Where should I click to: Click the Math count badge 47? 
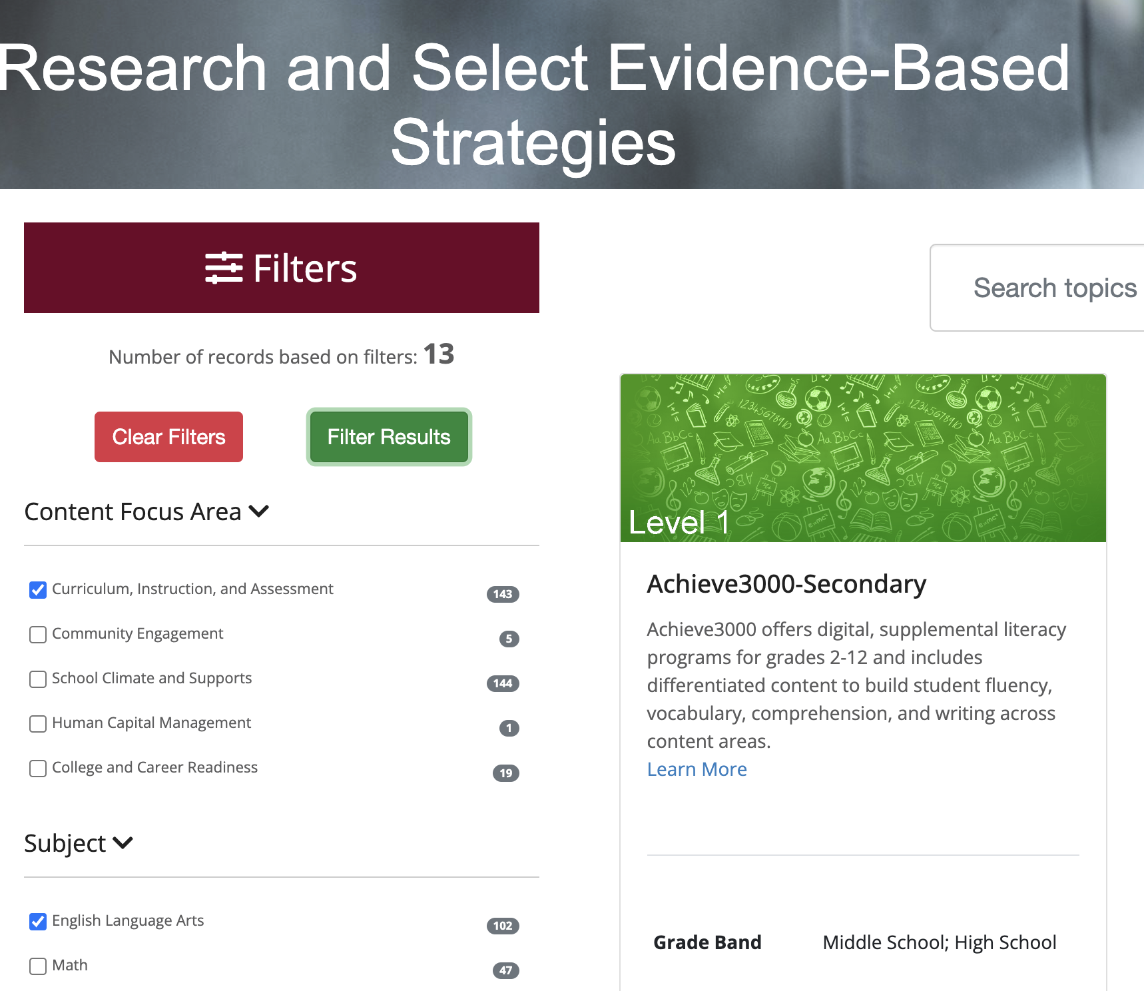point(506,970)
